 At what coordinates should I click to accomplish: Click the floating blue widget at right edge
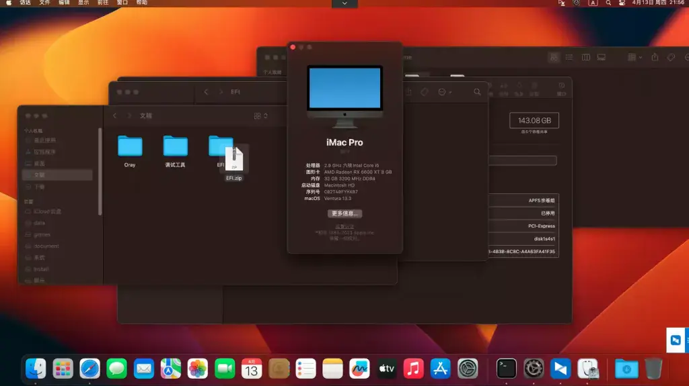[677, 340]
